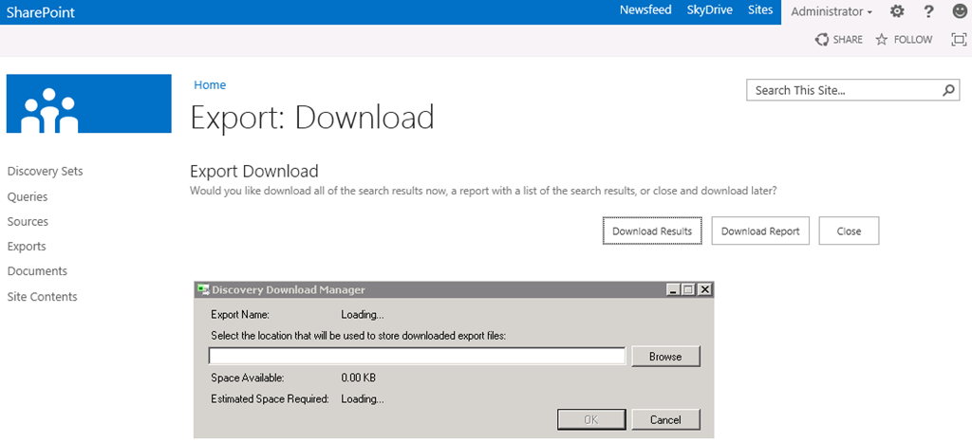Click the help question mark icon
Viewport: 972px width, 443px height.
(928, 11)
